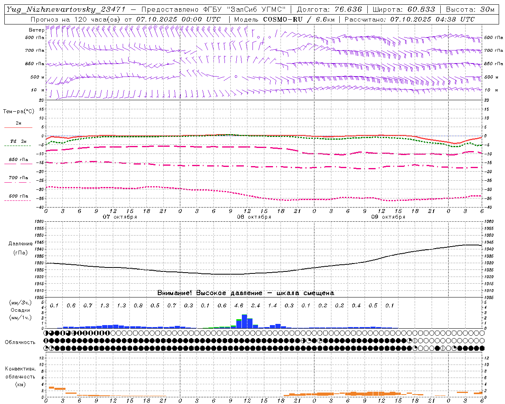Select the 09 октября date label
This screenshot has width=505, height=404.
point(388,217)
